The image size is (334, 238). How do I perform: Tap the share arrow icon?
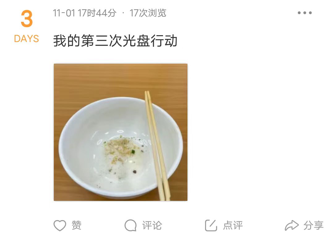click(x=292, y=225)
